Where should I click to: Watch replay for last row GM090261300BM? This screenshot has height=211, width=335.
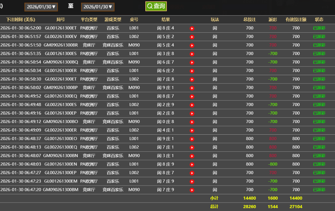point(192,190)
